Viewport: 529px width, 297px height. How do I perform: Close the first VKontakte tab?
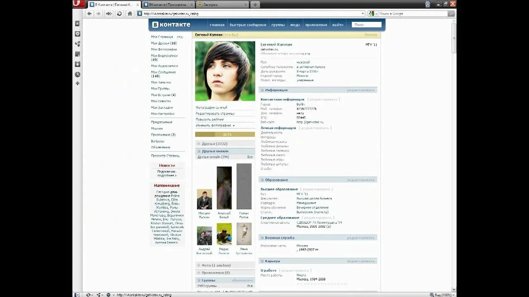pos(137,5)
